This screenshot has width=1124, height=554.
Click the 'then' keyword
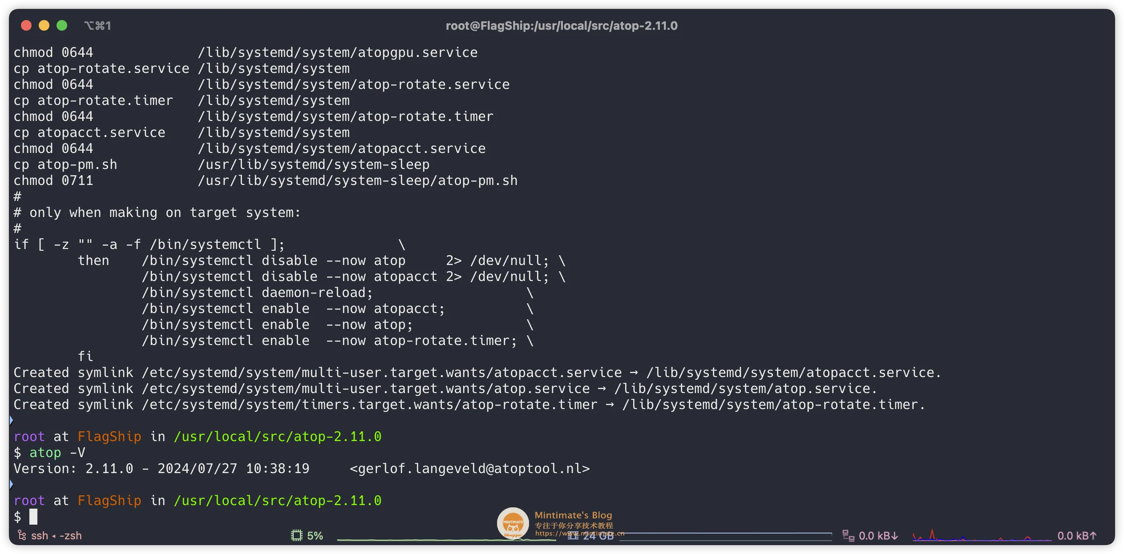[x=93, y=261]
